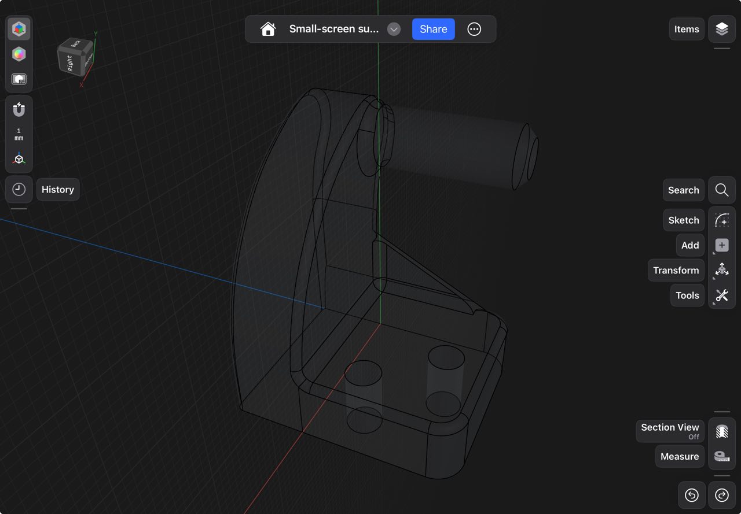Click the Measure tape icon
This screenshot has width=741, height=514.
pos(721,456)
